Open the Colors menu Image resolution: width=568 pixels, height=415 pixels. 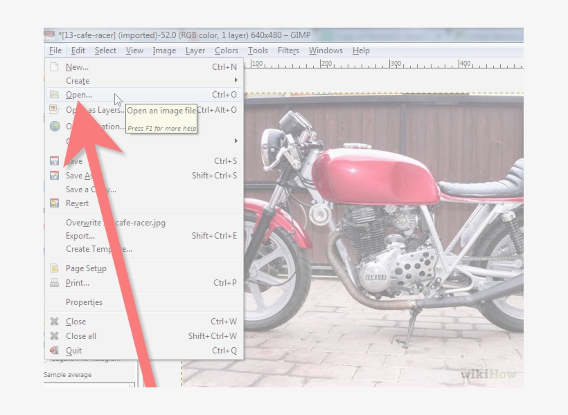[x=226, y=50]
